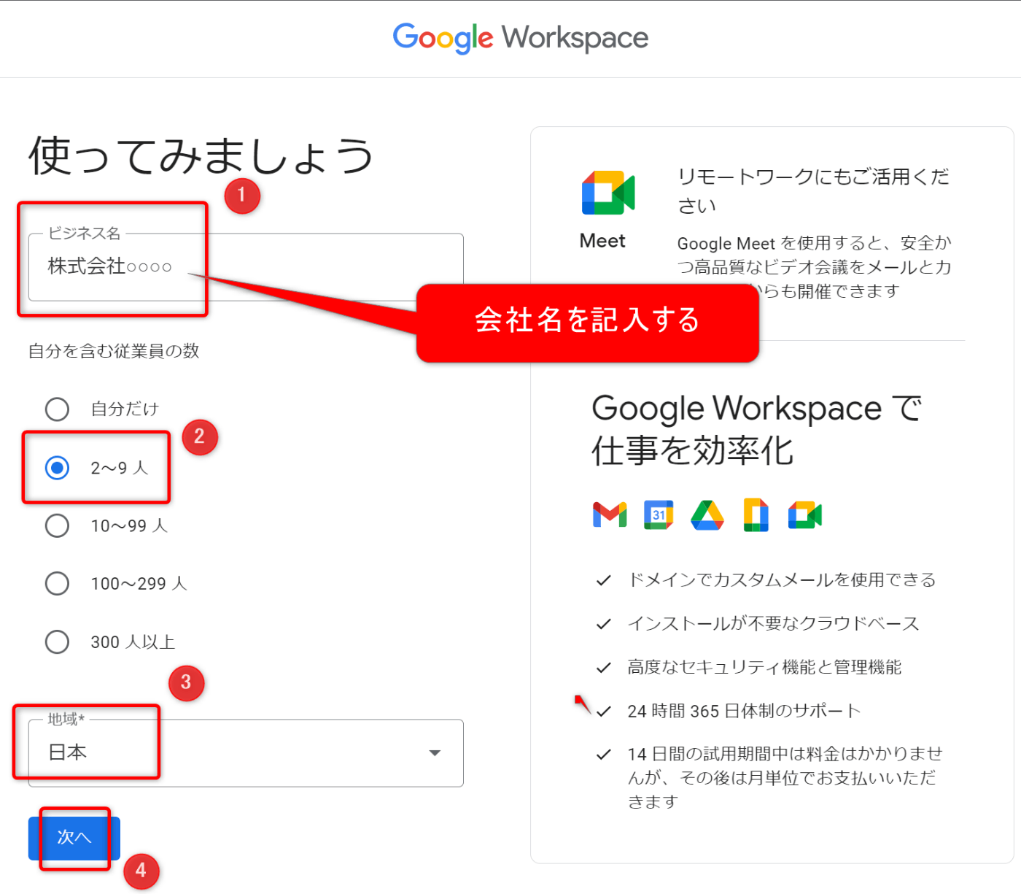Select the 300 人以上 radio option
This screenshot has height=894, width=1021.
[57, 641]
